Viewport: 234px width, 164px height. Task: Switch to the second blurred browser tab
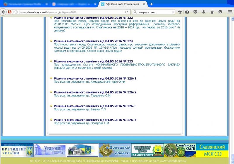pos(73,4)
